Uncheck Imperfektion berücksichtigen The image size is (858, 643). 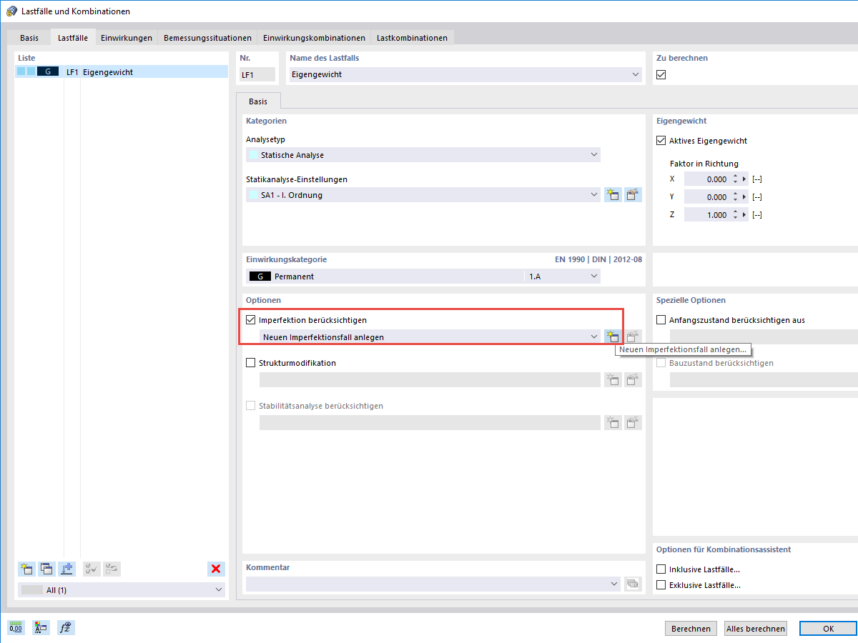[250, 320]
